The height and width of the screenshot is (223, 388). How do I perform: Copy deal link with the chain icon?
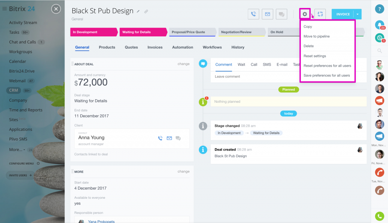[x=146, y=11]
